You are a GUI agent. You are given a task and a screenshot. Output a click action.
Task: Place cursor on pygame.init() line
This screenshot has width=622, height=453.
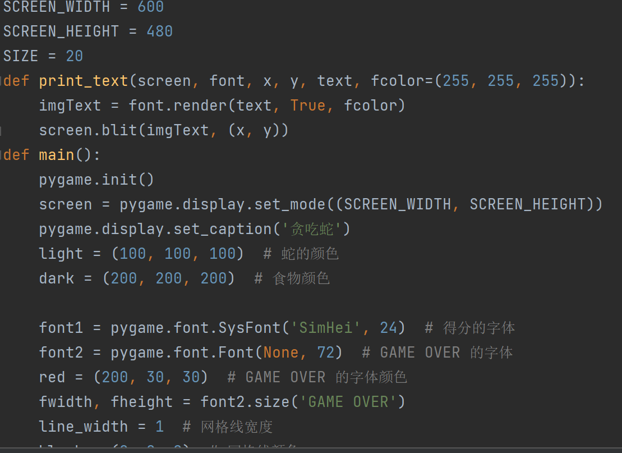click(96, 180)
